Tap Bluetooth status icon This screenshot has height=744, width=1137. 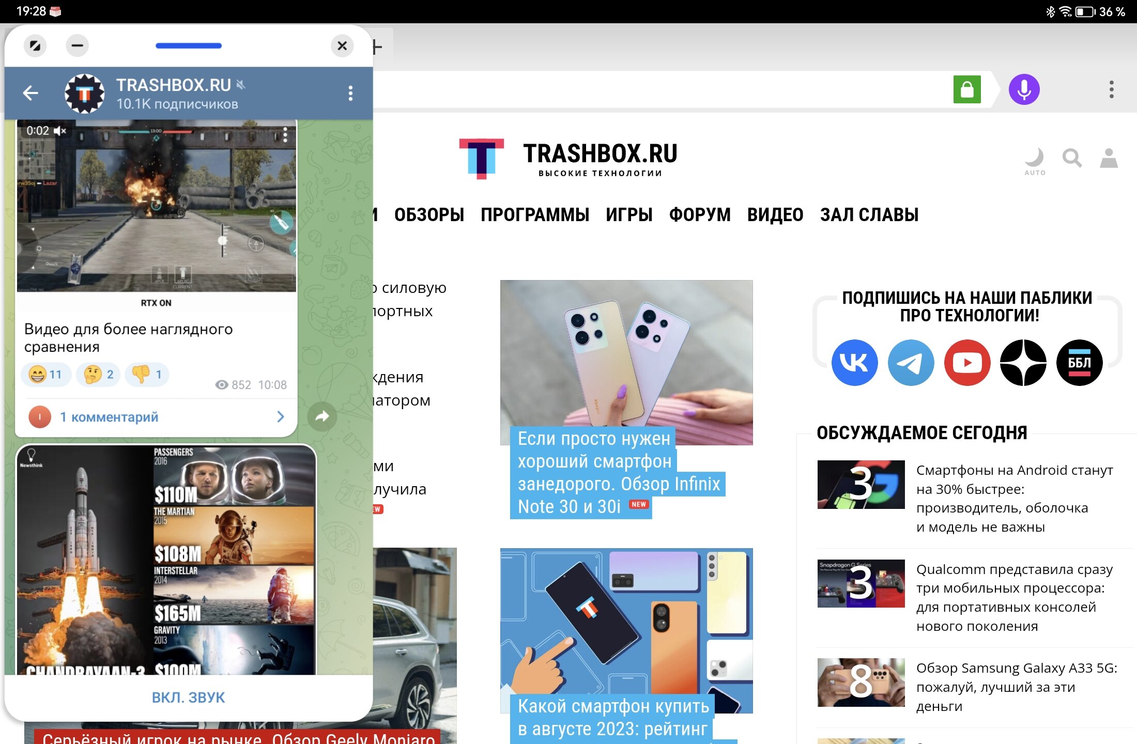[x=1050, y=11]
